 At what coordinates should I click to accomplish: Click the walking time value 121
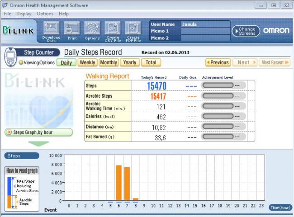coord(161,107)
